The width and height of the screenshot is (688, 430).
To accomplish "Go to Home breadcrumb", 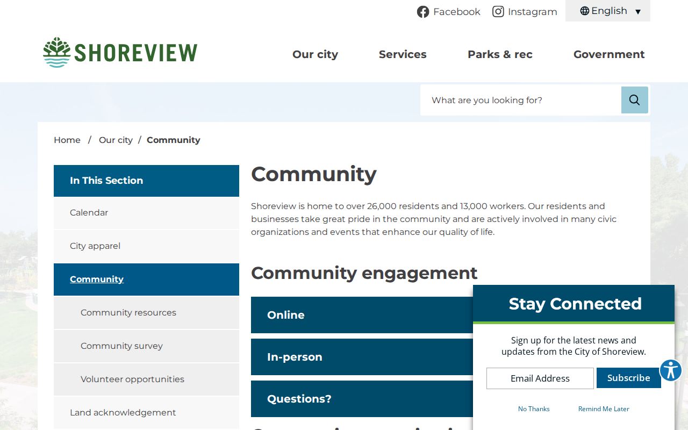I will [67, 140].
